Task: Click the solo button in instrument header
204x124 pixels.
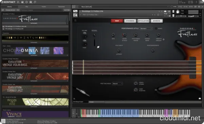Action: pos(173,12)
